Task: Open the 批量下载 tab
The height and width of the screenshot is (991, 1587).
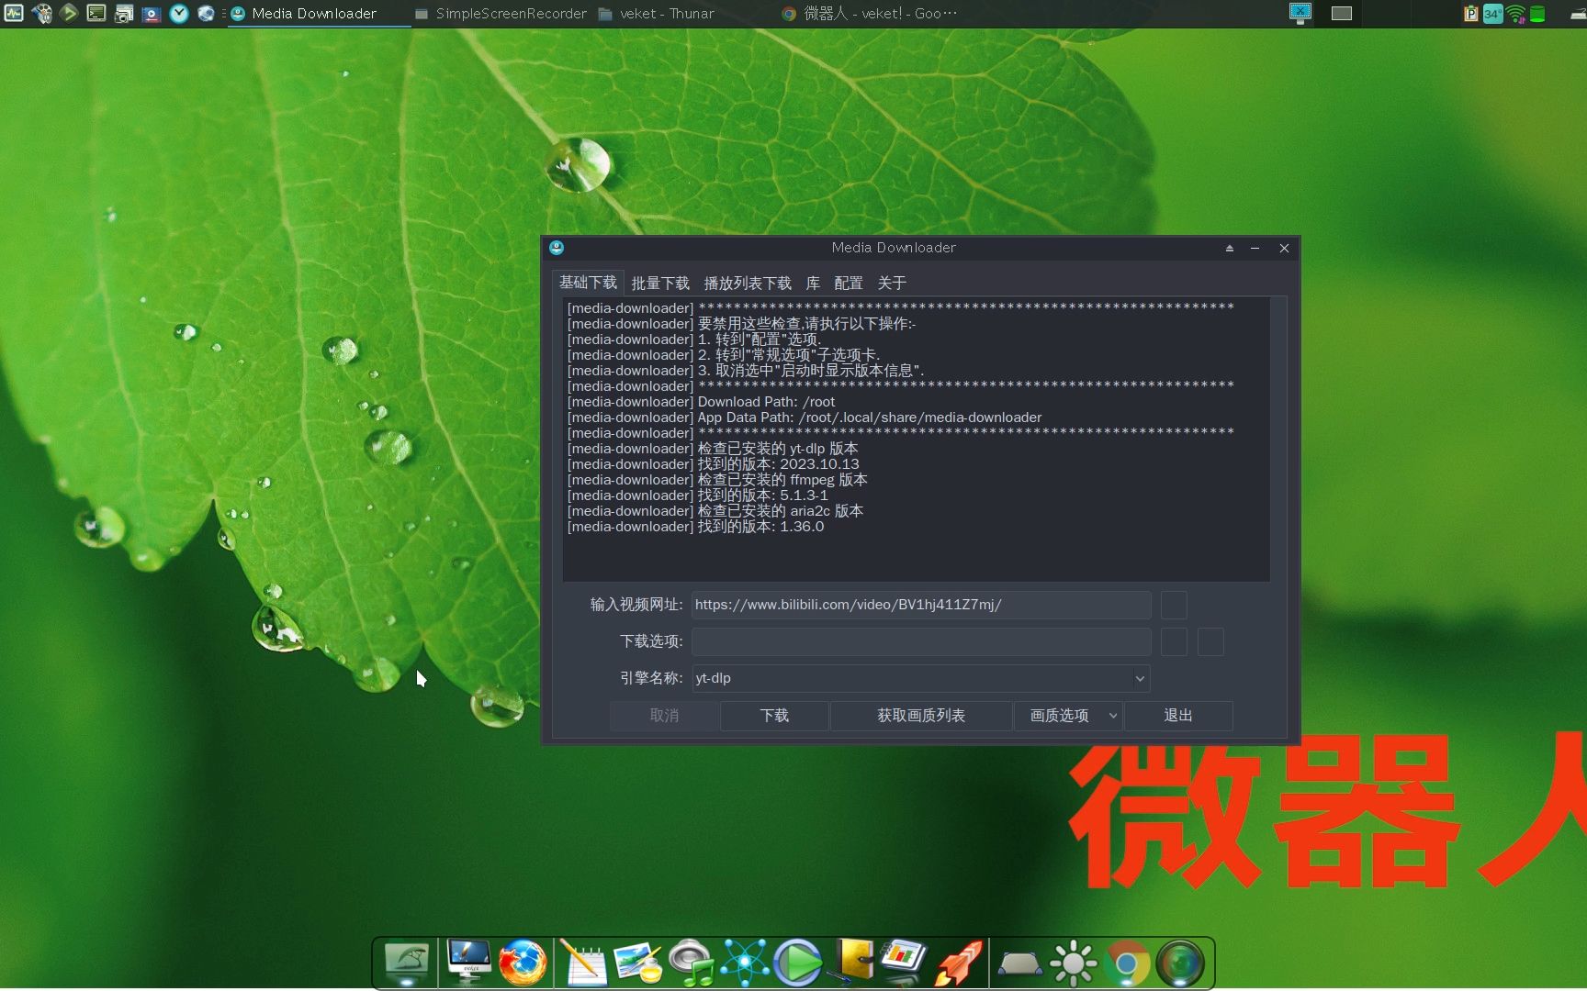Action: [659, 283]
